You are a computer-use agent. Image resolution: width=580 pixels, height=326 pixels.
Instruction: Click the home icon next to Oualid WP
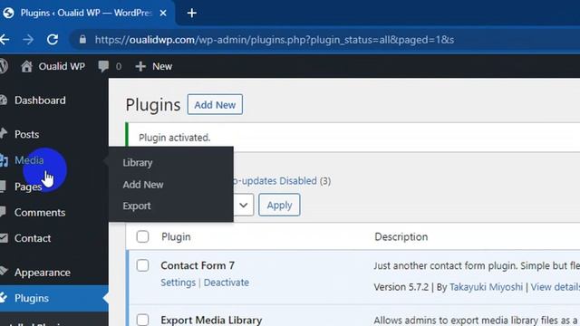(x=26, y=66)
